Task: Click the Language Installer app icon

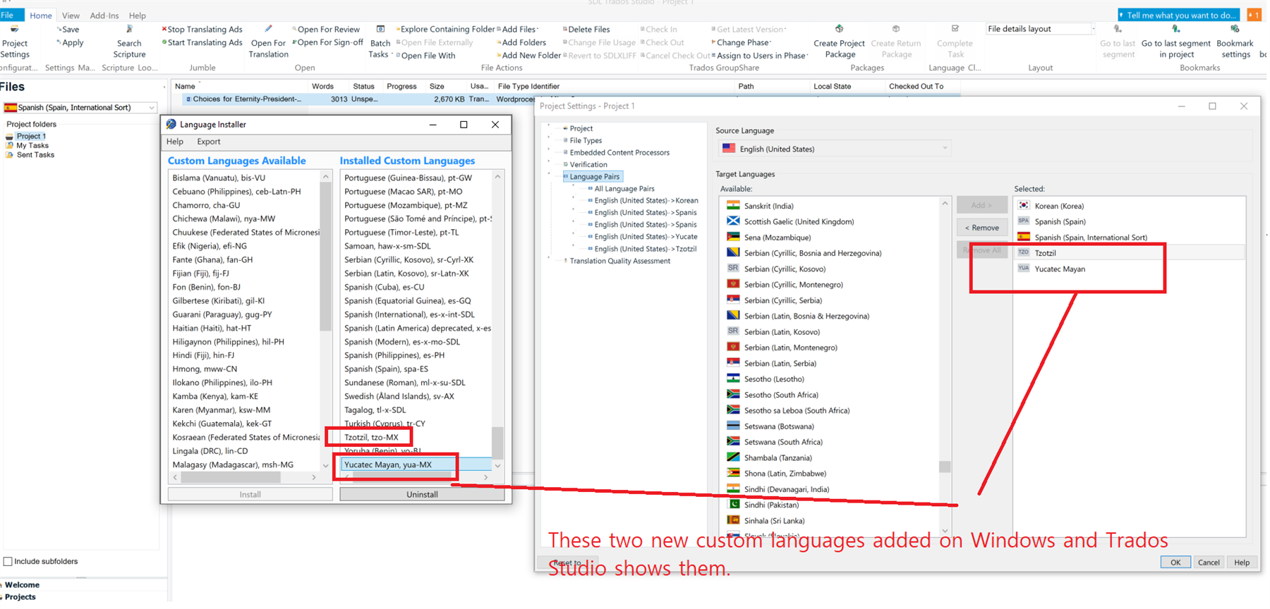Action: pos(171,125)
